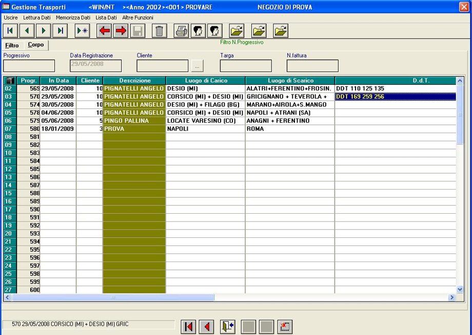Screen dimensions: 472x335
Task: Add new record with arrow-asterisk icon
Action: (82, 31)
